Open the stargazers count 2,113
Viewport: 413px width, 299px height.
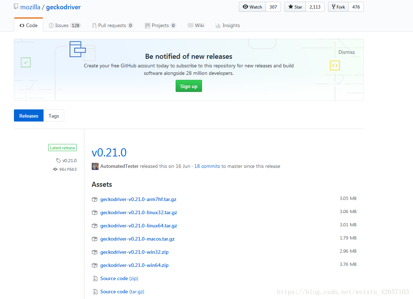coord(315,7)
